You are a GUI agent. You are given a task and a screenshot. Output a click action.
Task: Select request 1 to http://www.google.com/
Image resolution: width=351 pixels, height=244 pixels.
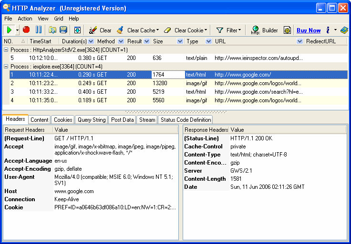pos(178,75)
